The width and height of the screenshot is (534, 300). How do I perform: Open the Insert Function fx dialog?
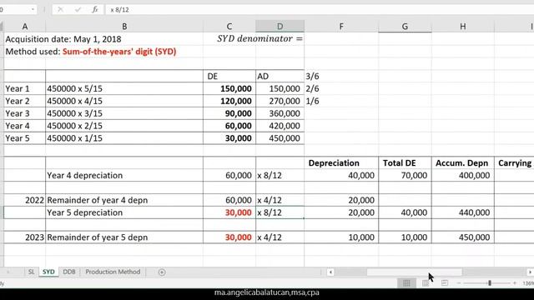coord(95,9)
